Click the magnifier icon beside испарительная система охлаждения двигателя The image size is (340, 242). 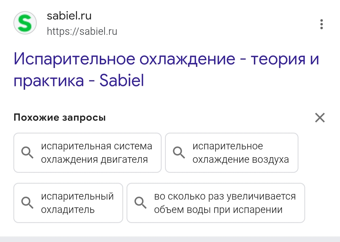pyautogui.click(x=28, y=153)
